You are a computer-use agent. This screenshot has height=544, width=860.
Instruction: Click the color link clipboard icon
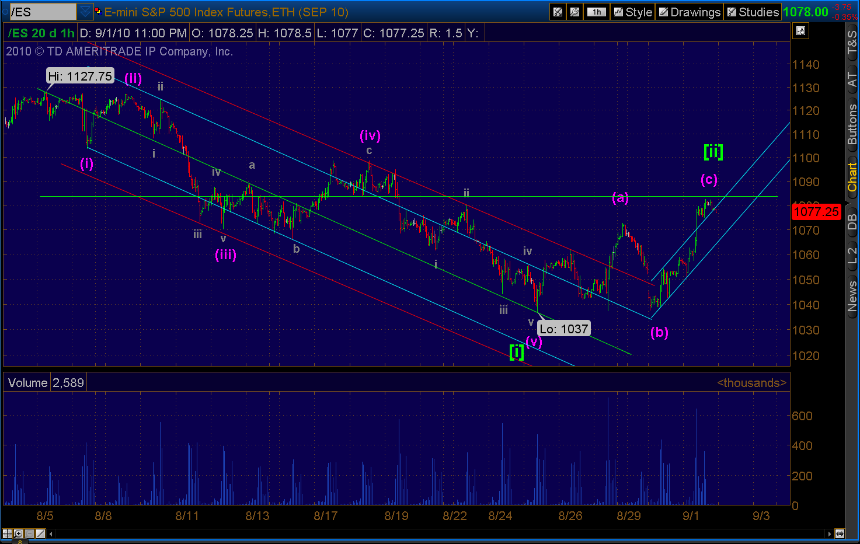point(98,11)
